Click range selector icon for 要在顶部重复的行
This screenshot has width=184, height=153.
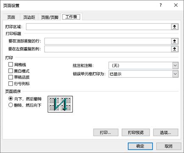tap(175, 41)
